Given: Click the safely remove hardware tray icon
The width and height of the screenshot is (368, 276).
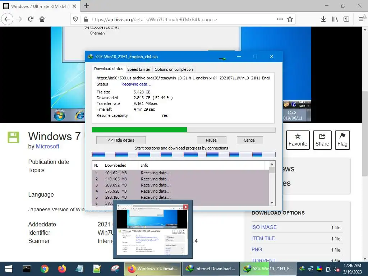Looking at the screenshot, I should (328, 269).
